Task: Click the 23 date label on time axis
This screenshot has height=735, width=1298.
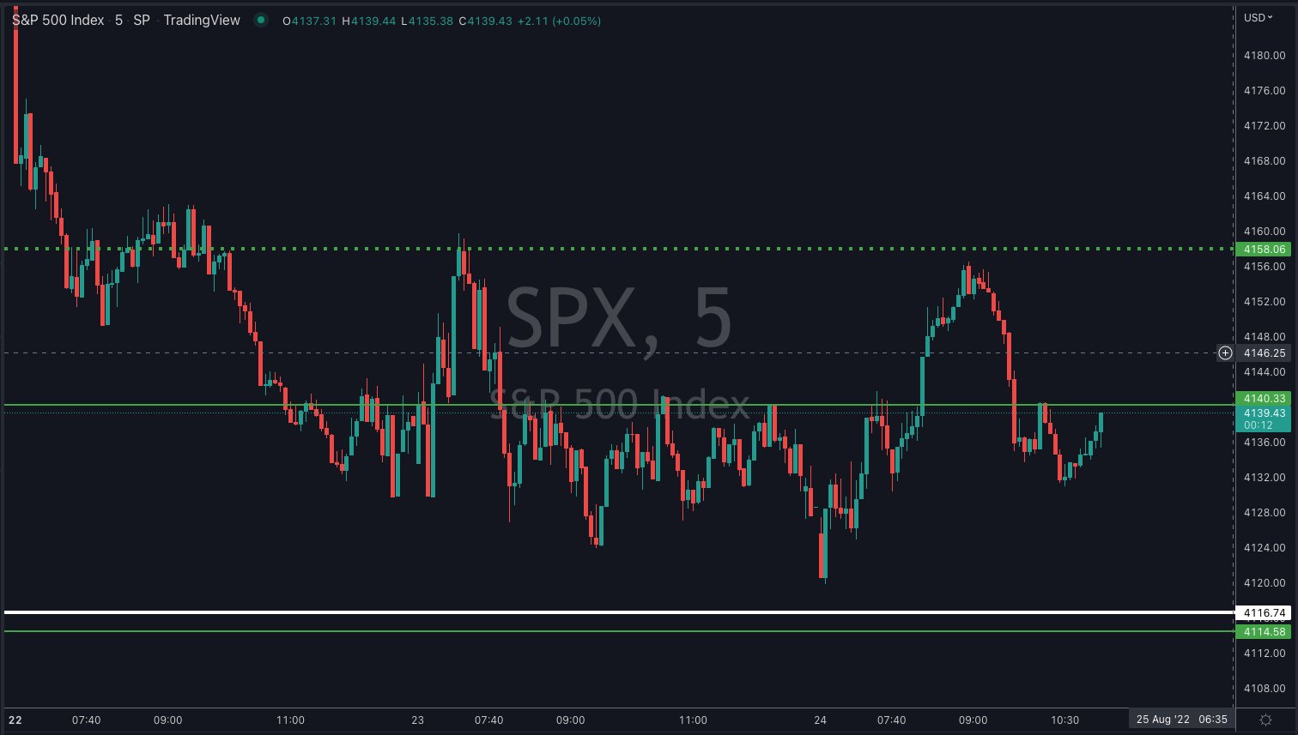Action: click(x=418, y=720)
